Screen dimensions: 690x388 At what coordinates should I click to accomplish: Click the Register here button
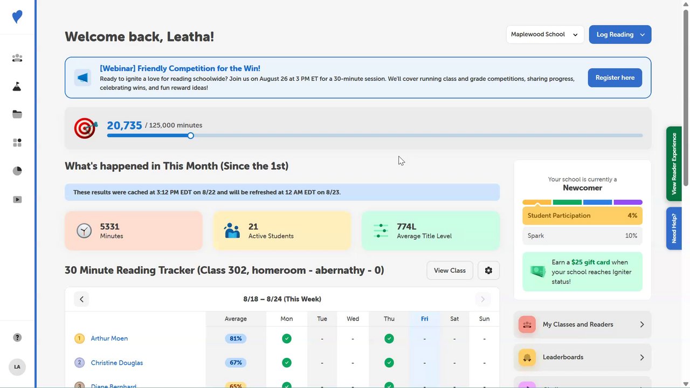(615, 78)
